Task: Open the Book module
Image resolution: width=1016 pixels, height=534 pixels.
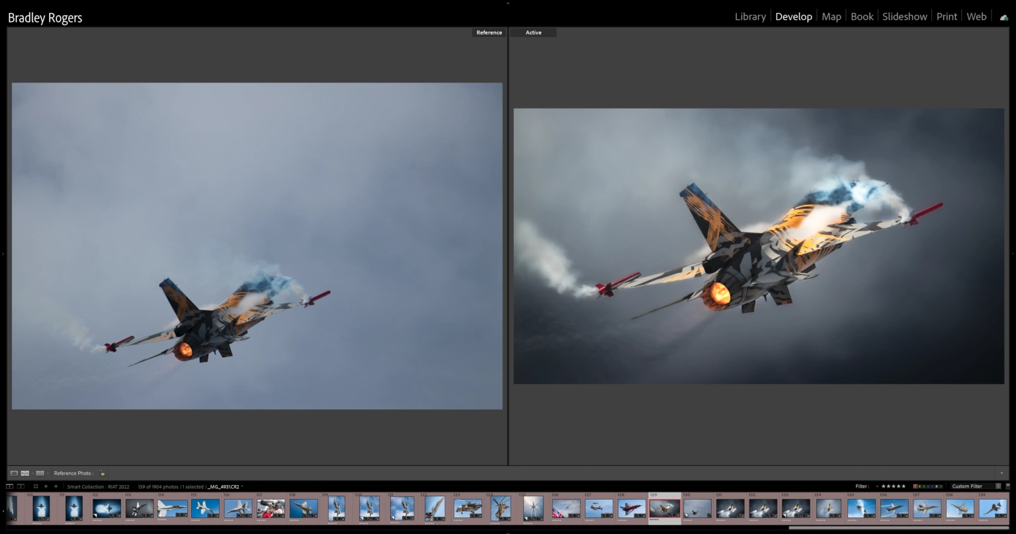Action: pyautogui.click(x=862, y=17)
